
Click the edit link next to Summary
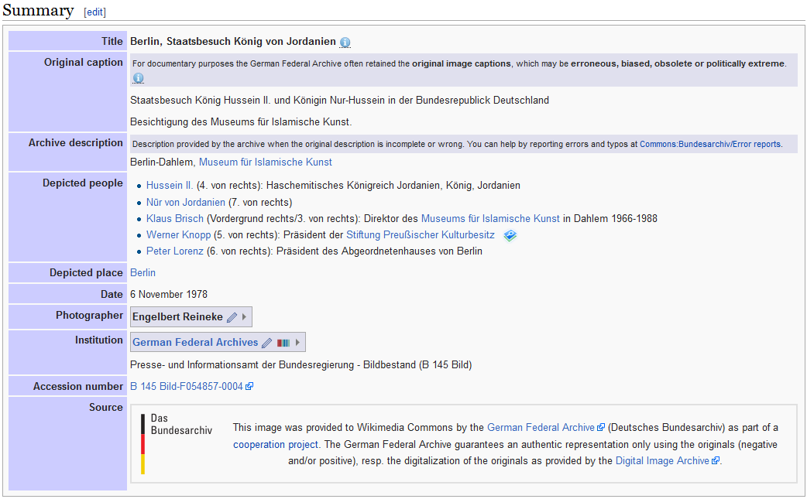pyautogui.click(x=94, y=12)
